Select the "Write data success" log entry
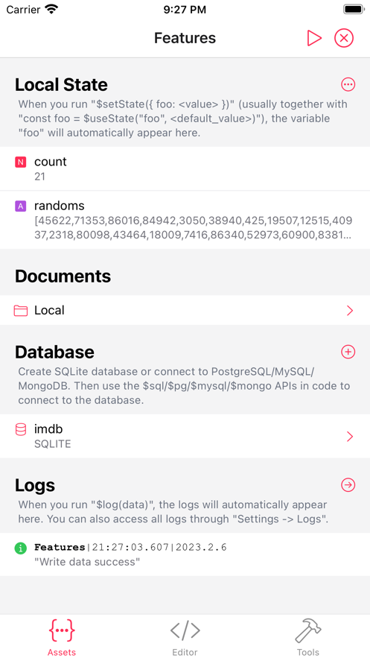Screen dimensions: 370x658 (x=185, y=554)
